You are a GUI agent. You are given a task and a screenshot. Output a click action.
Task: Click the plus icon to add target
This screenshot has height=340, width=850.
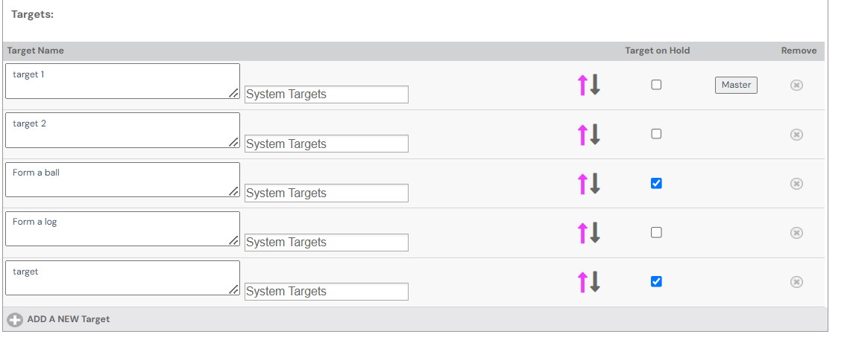coord(15,319)
